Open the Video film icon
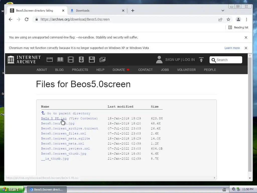The image size is (257, 193). point(71,59)
